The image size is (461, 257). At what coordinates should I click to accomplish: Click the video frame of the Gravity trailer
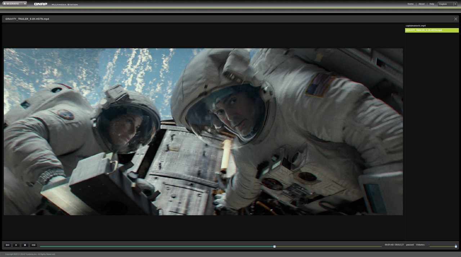203,132
